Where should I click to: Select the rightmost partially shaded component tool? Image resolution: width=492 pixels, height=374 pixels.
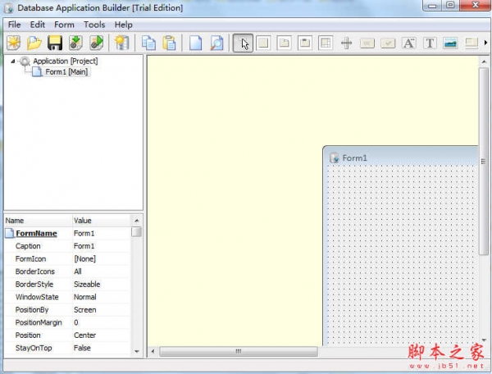[471, 43]
